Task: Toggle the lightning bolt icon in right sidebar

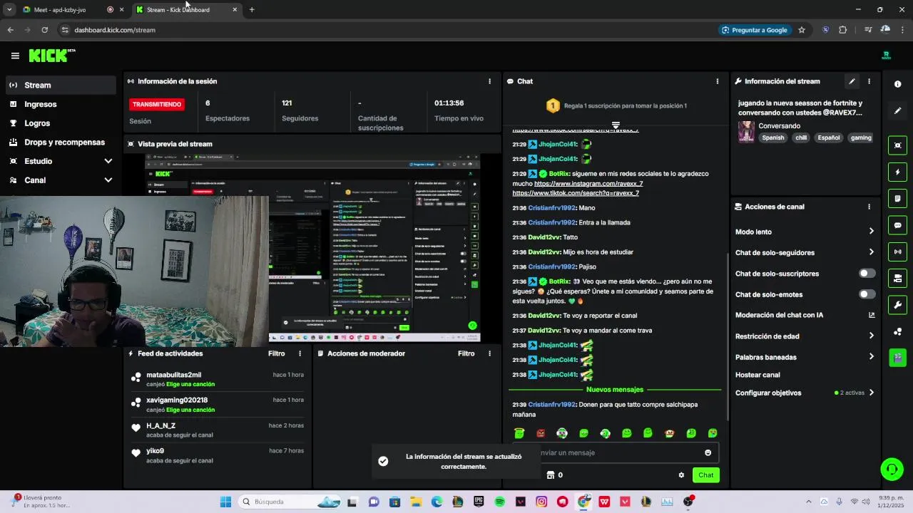Action: click(x=897, y=172)
